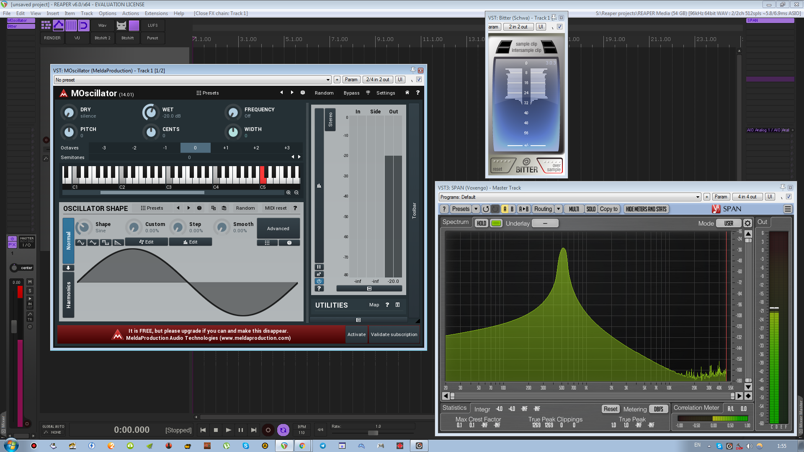The image size is (804, 452).
Task: Click MIDI reset button
Action: (276, 208)
